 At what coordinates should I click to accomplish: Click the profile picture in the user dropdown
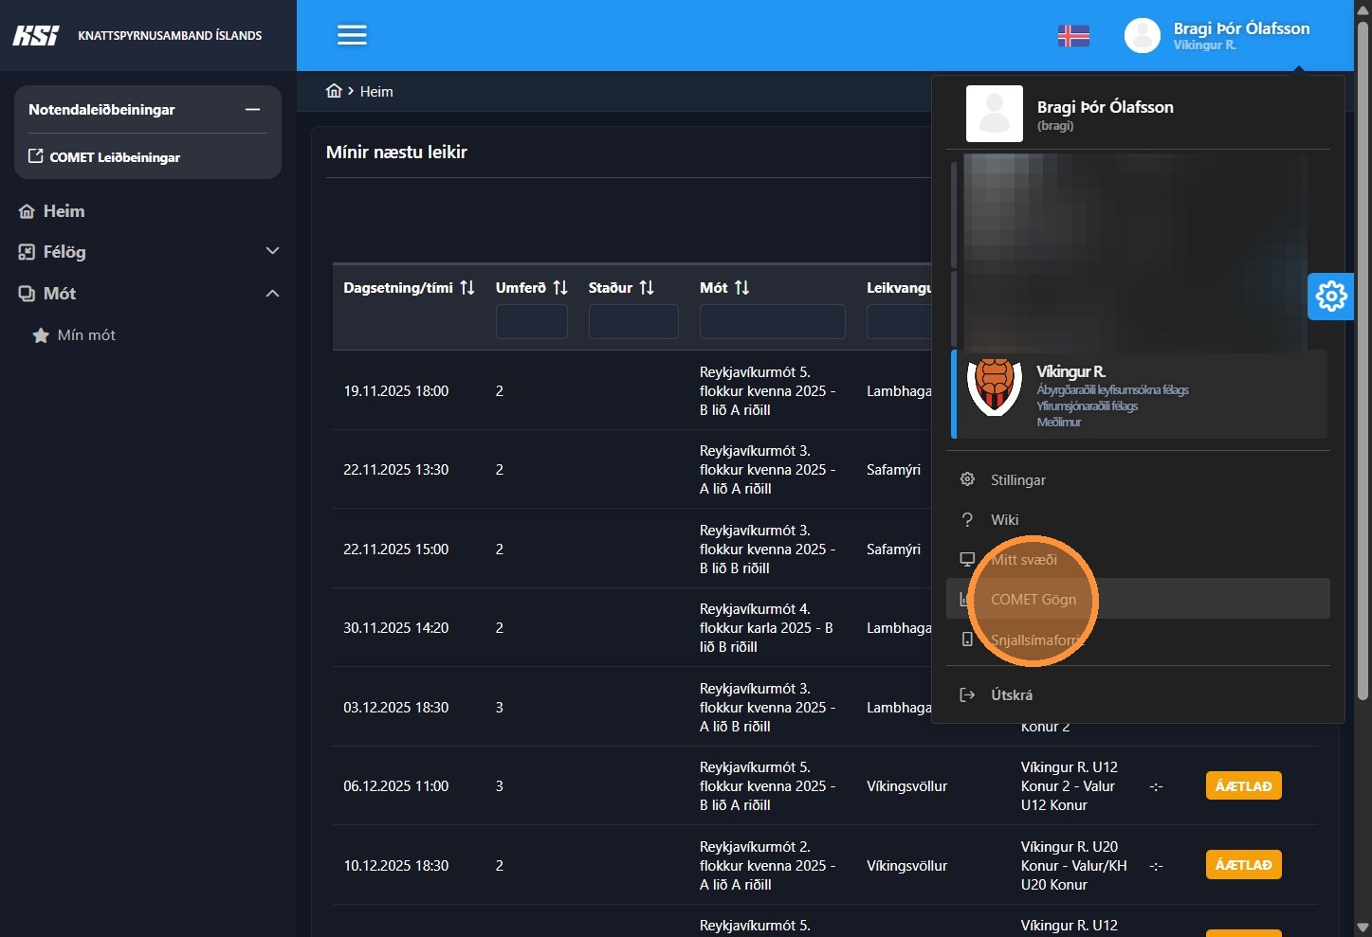click(995, 114)
